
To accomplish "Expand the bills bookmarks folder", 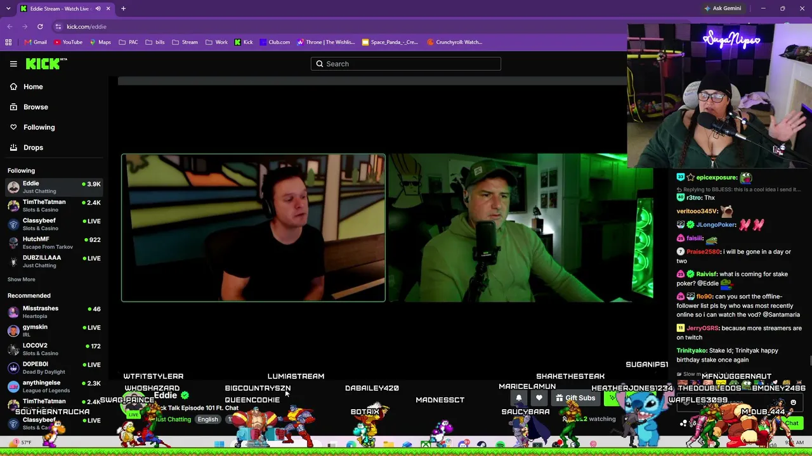I will click(155, 42).
